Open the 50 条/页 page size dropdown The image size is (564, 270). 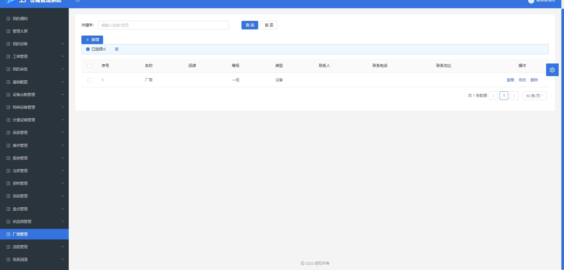534,96
